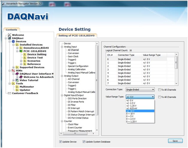Click the channel table vertical scrollbar thumb

[176, 62]
